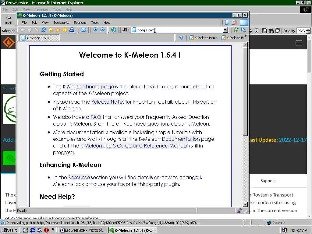Click the page scrollbar down arrow in K-Meleon
This screenshot has width=312, height=234.
245,204
